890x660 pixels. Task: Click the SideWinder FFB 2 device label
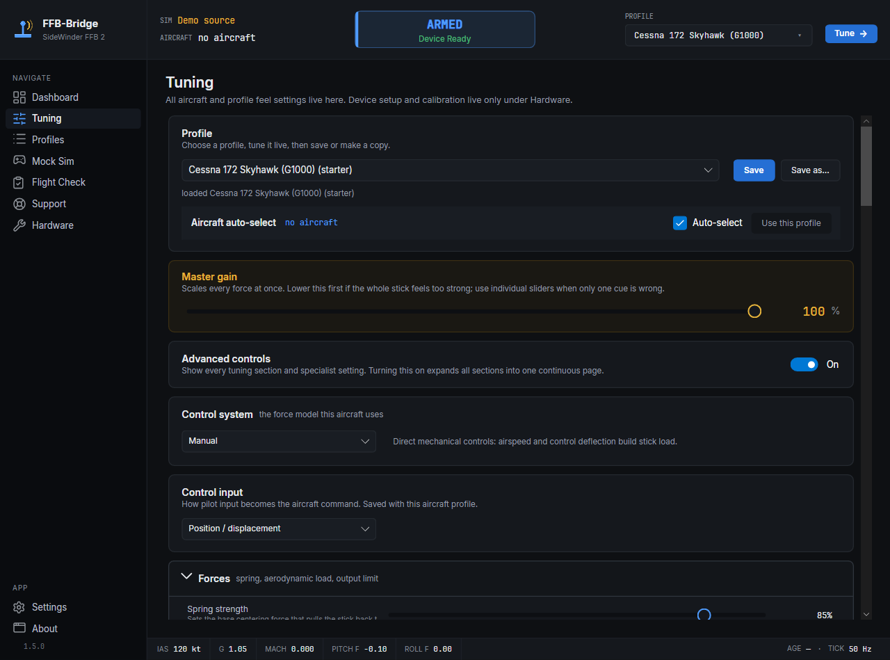tap(74, 37)
